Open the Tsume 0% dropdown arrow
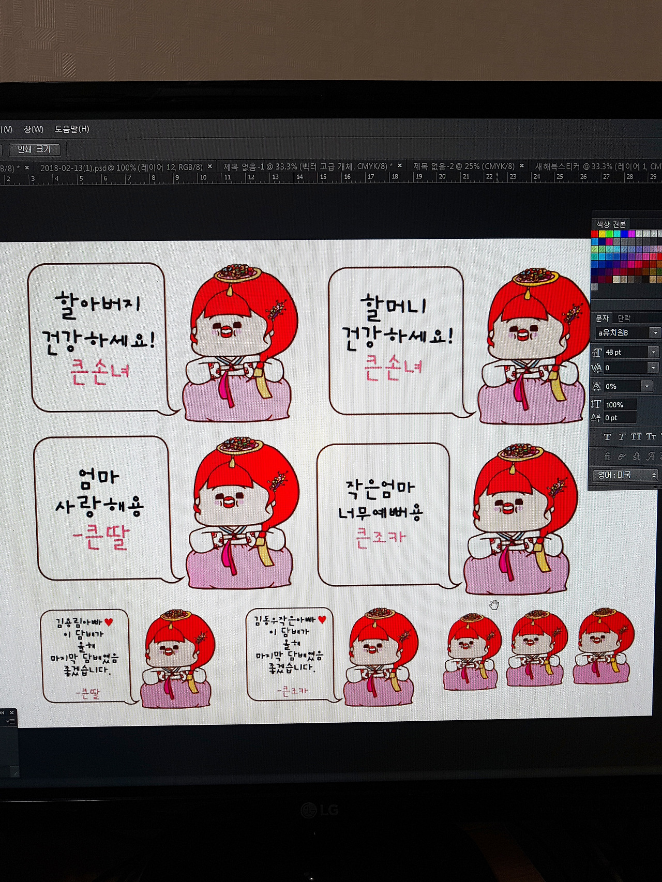662x882 pixels. pos(646,386)
